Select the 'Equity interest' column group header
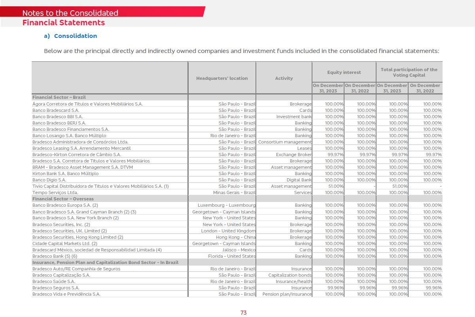Screen dimensions: 475x317 tap(344, 72)
